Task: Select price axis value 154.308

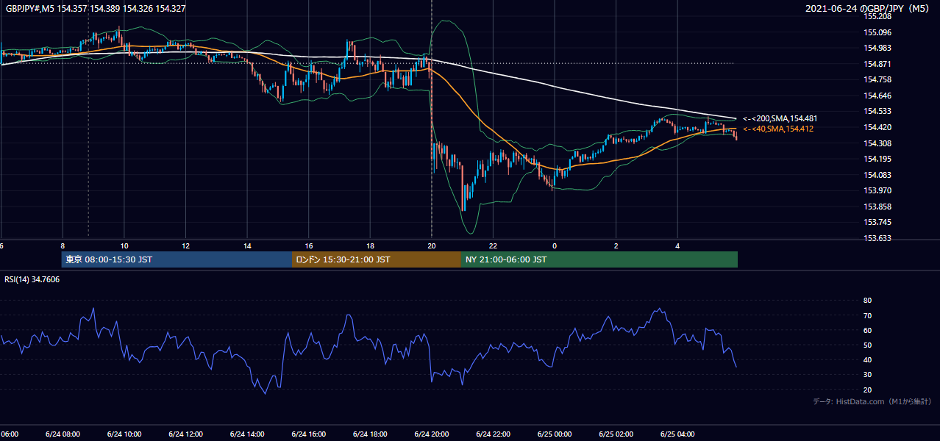Action: pos(877,143)
